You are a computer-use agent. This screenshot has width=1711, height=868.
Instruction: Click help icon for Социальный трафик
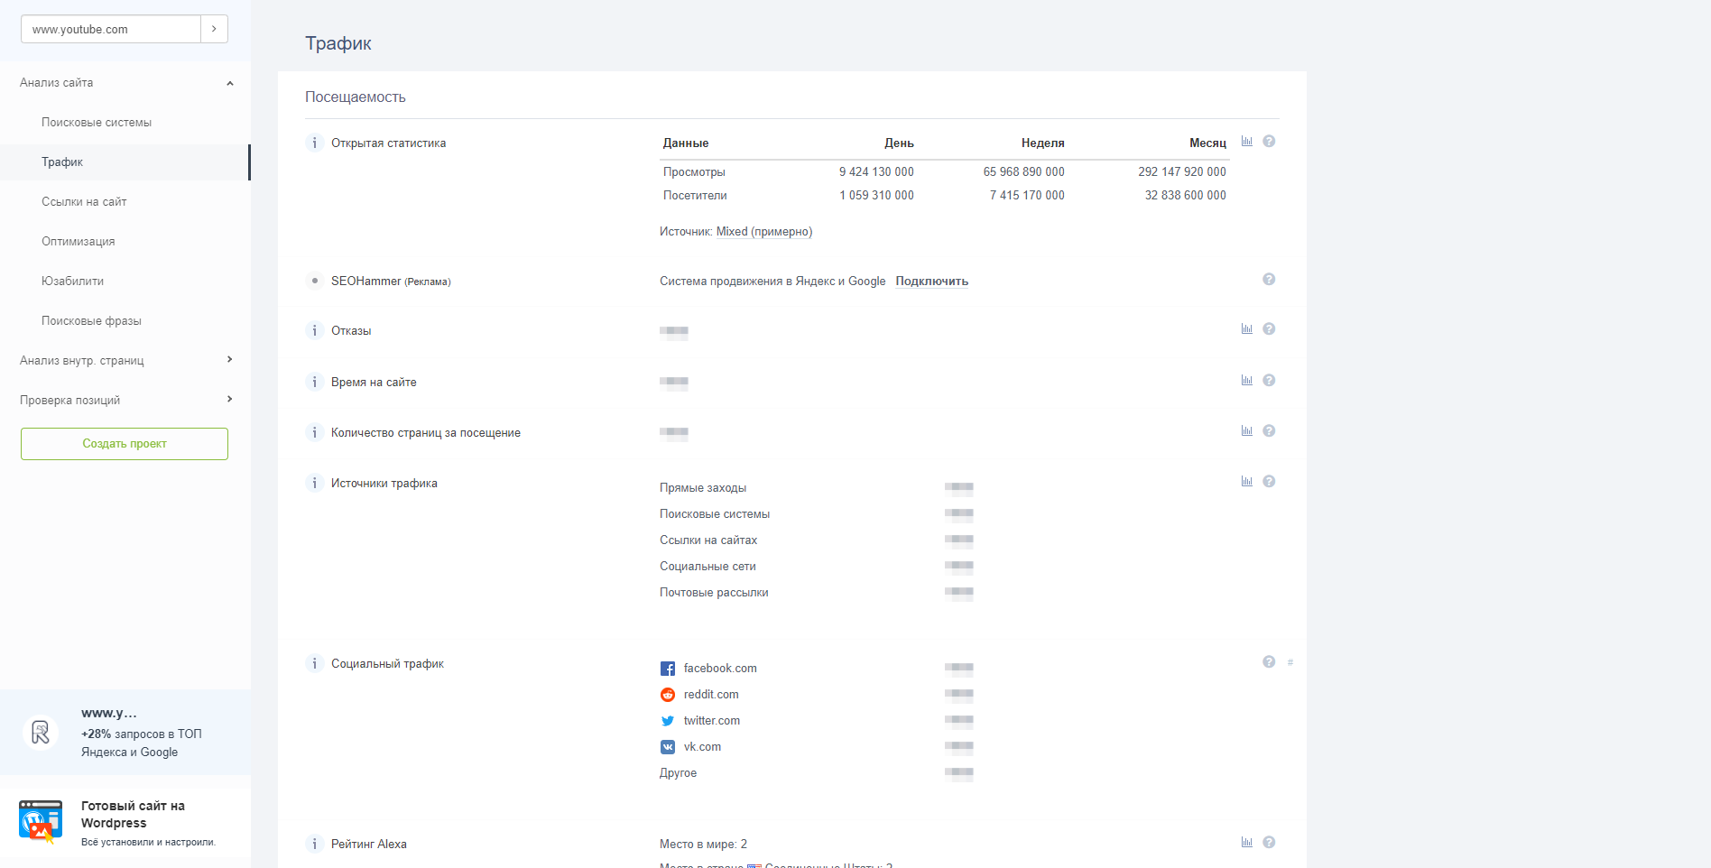click(1269, 662)
